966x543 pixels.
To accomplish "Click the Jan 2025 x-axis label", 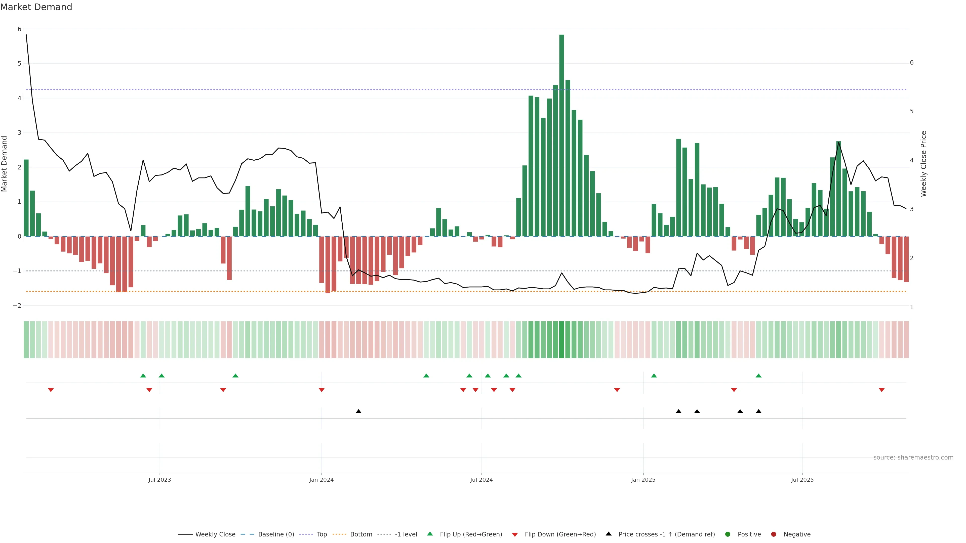I will pos(643,480).
